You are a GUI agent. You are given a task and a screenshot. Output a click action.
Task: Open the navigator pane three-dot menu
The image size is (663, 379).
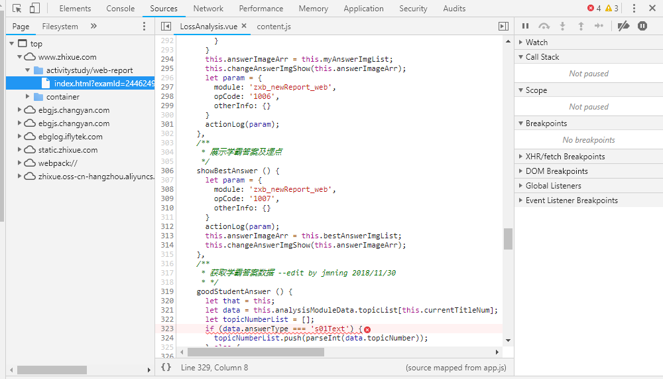coord(144,27)
